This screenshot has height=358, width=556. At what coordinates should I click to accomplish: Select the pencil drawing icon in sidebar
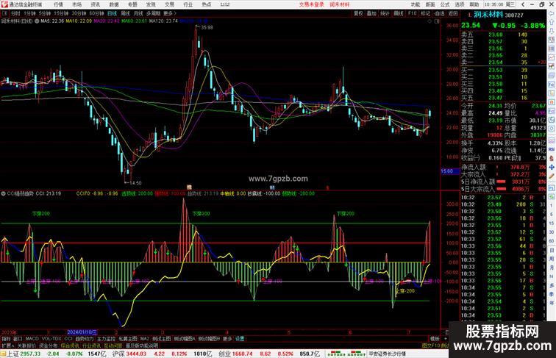[552, 176]
